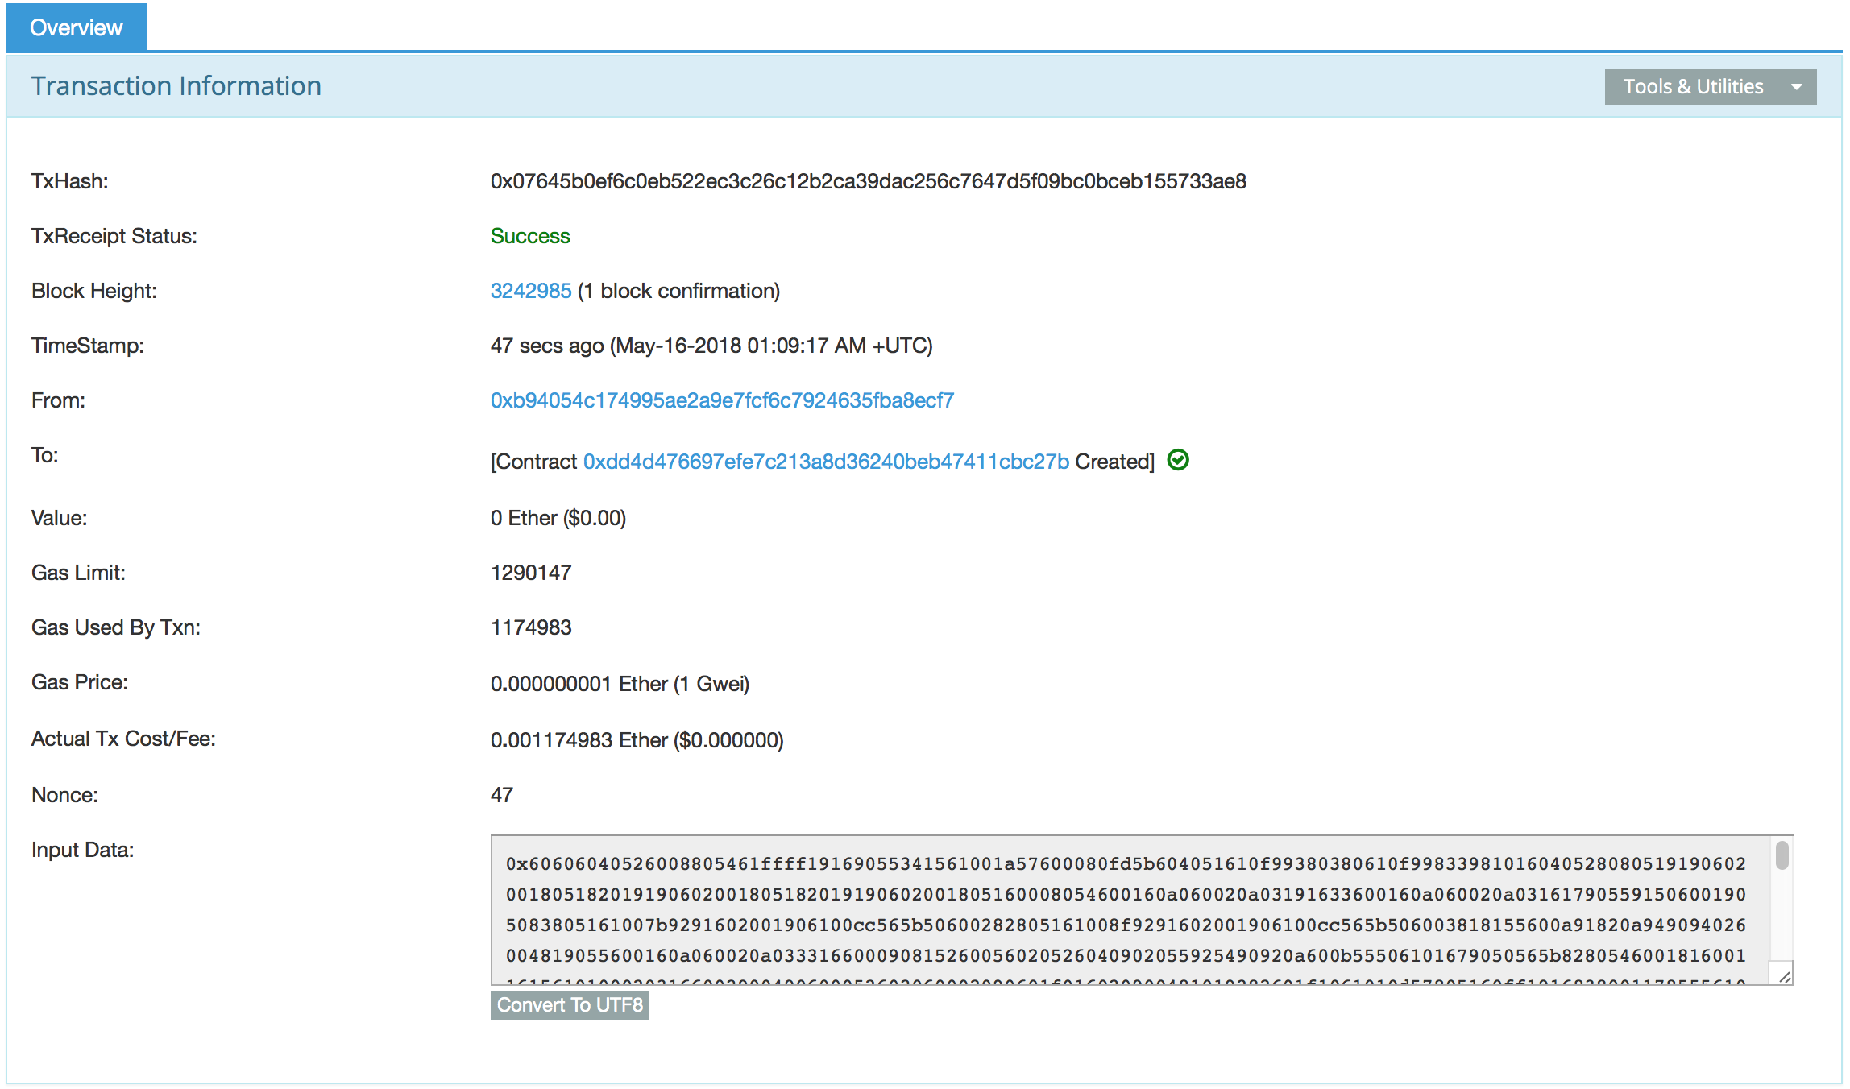The image size is (1850, 1089).
Task: Click the TxHash value text
Action: (868, 181)
